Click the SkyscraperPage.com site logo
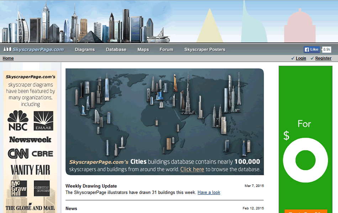Image resolution: width=338 pixels, height=213 pixels. [34, 49]
